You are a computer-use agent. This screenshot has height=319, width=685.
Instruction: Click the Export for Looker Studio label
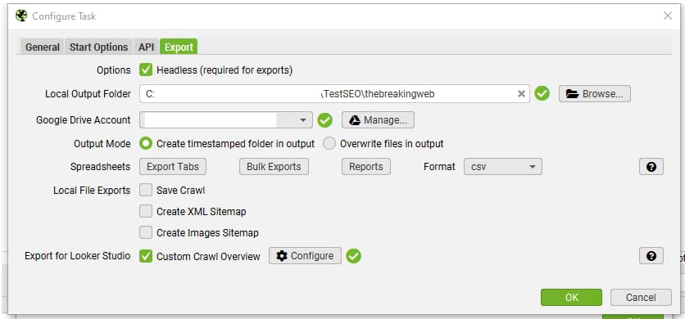[x=77, y=256]
